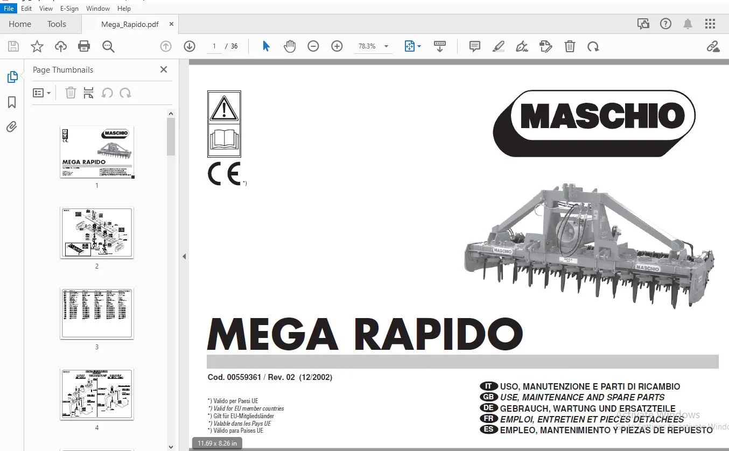Viewport: 729px width, 451px height.
Task: Select the page 3 thumbnail
Action: [x=97, y=313]
